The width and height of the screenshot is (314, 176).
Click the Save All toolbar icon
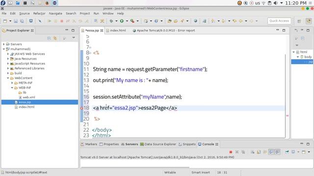(x=22, y=21)
